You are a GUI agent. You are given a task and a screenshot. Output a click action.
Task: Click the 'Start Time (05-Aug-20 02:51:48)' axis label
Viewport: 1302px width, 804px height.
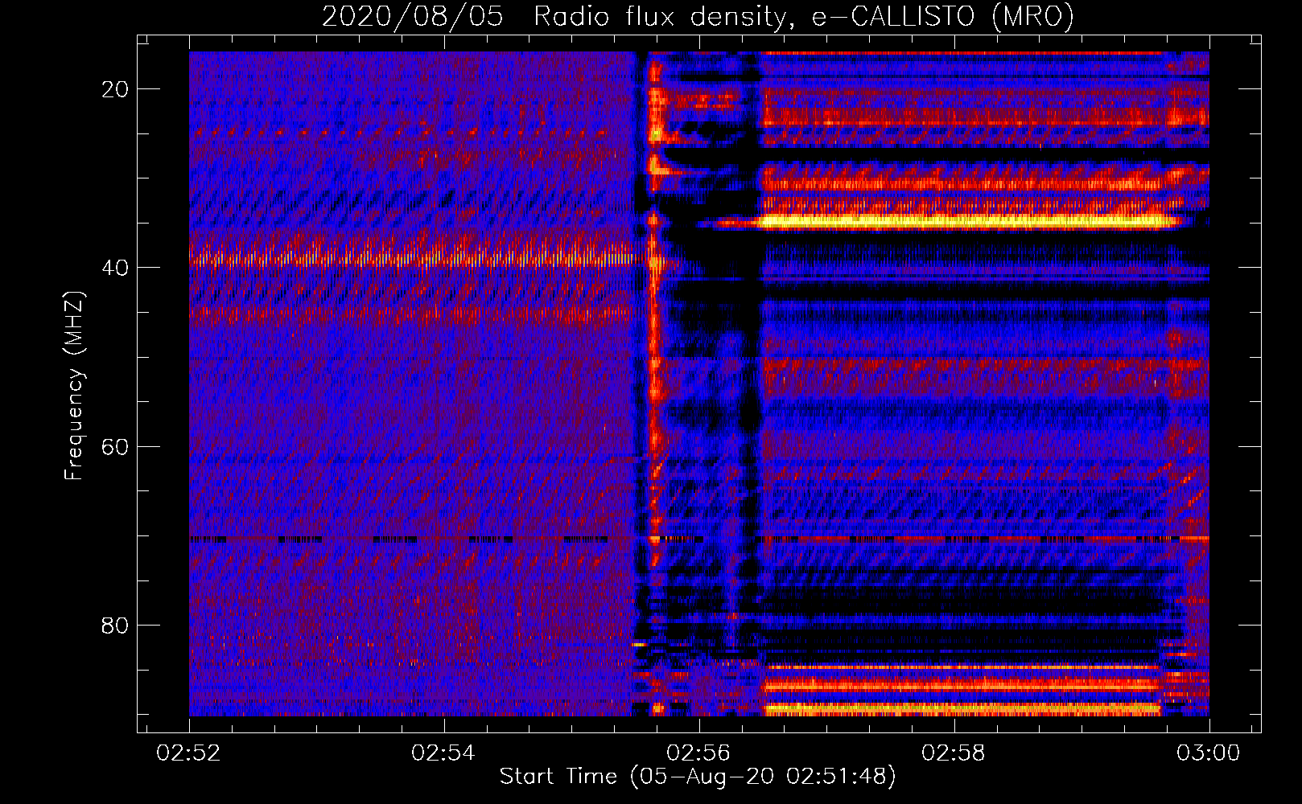[697, 777]
